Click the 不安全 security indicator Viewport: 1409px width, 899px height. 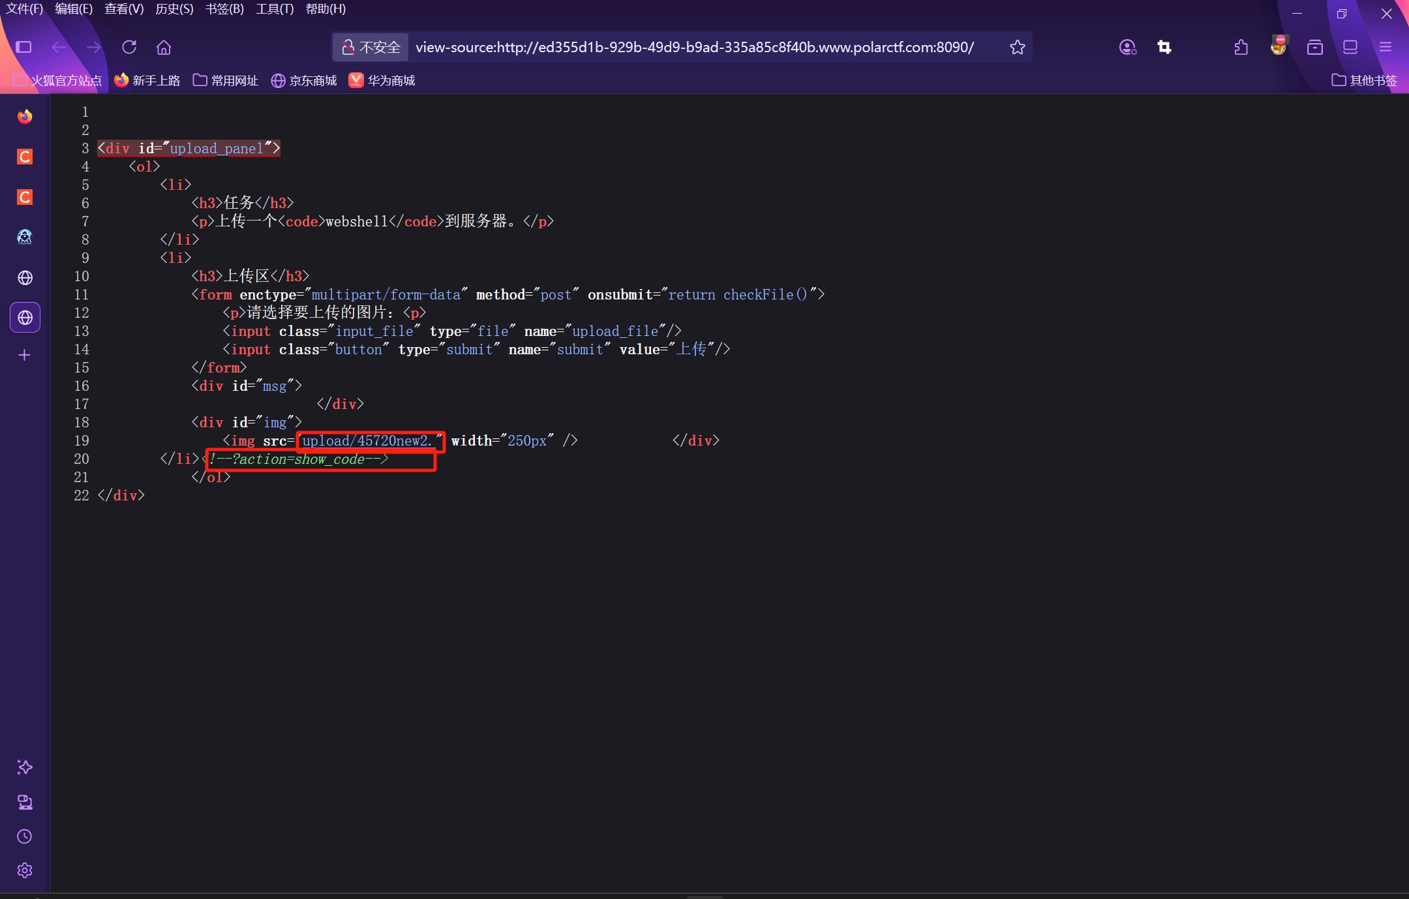point(371,47)
